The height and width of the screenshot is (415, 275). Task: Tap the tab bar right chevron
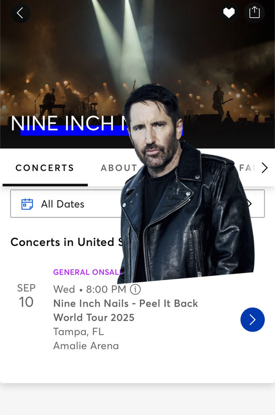(265, 168)
